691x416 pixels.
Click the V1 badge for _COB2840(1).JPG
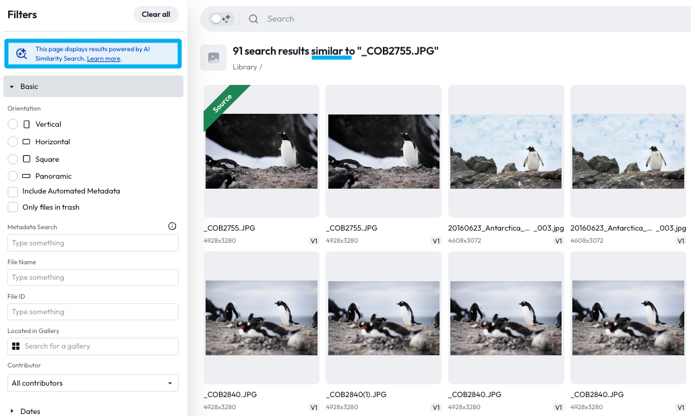pyautogui.click(x=436, y=407)
